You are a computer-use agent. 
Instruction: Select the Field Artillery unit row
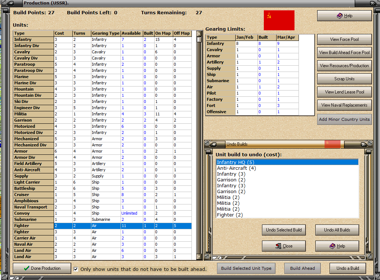(102, 164)
